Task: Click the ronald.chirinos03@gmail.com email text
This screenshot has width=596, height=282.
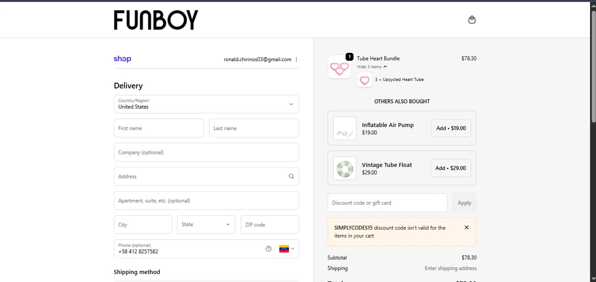Action: pos(257,59)
